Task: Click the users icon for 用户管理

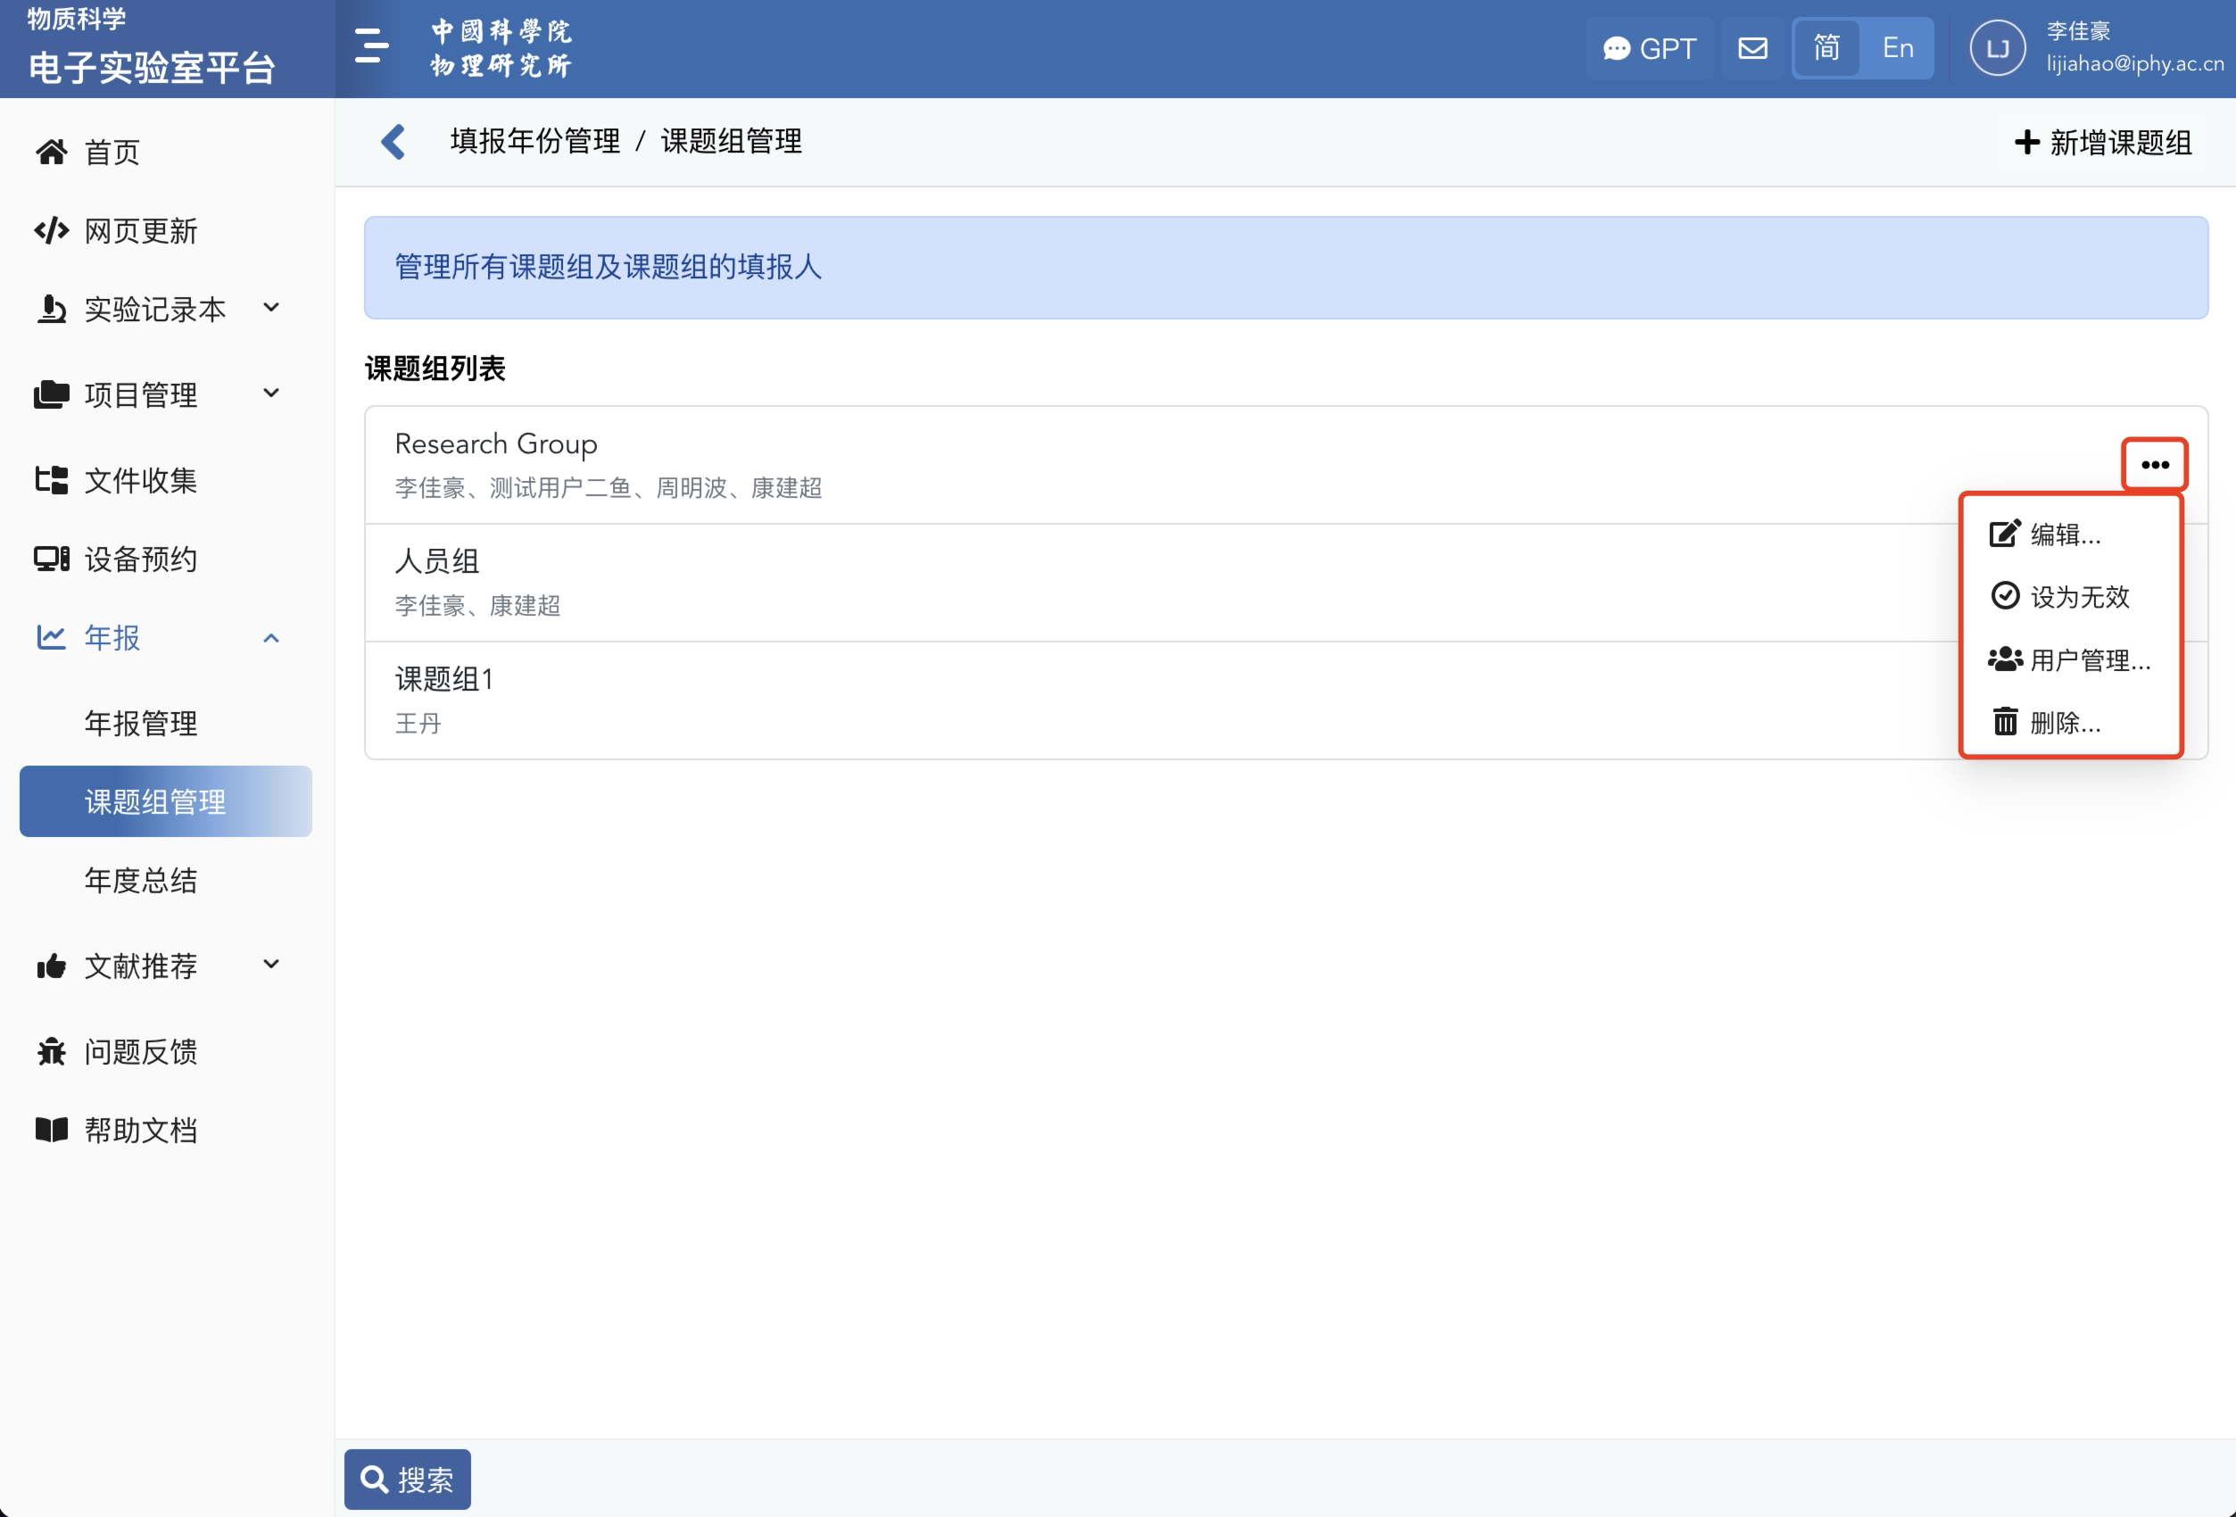Action: point(2004,660)
